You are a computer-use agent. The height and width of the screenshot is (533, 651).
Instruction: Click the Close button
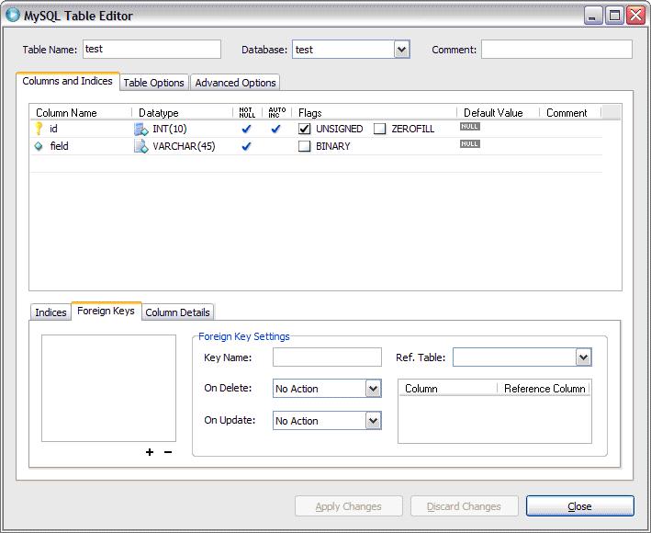[x=579, y=506]
